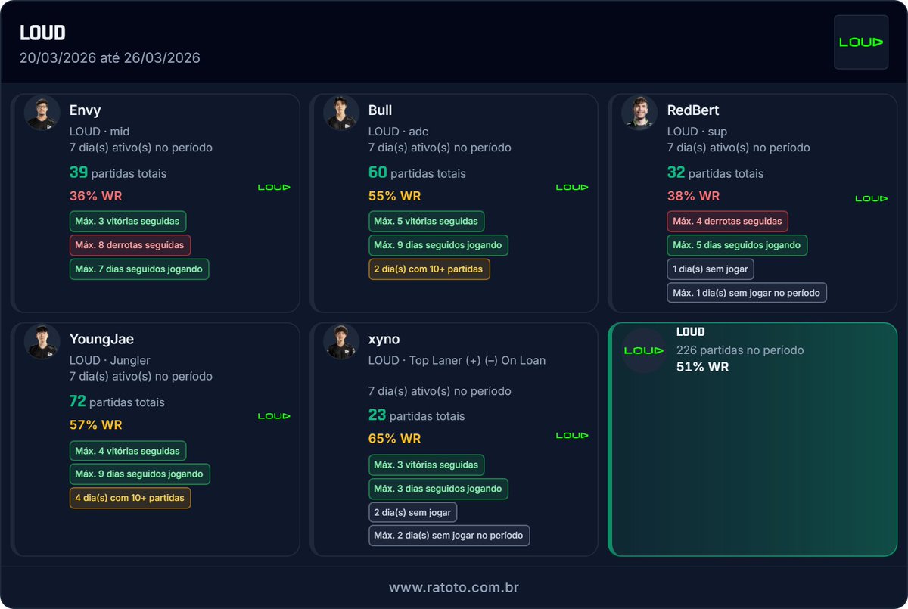Image resolution: width=908 pixels, height=609 pixels.
Task: Click Bull's player avatar
Action: coord(341,113)
